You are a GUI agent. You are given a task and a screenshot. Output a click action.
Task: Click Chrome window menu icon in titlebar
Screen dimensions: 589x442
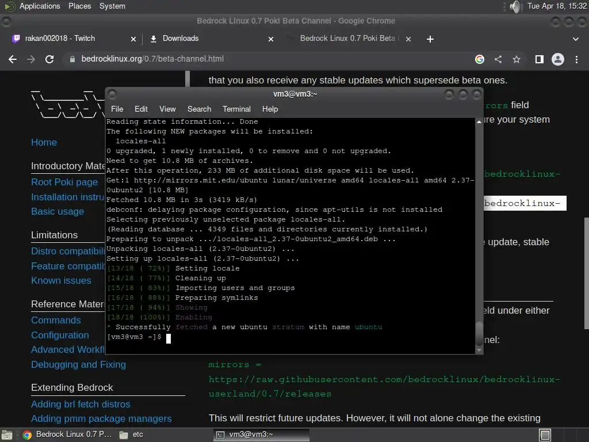(6, 21)
